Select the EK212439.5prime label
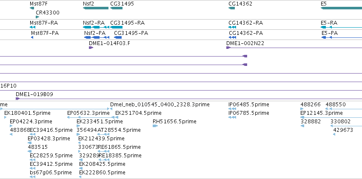This screenshot has width=362, height=179. (101, 139)
